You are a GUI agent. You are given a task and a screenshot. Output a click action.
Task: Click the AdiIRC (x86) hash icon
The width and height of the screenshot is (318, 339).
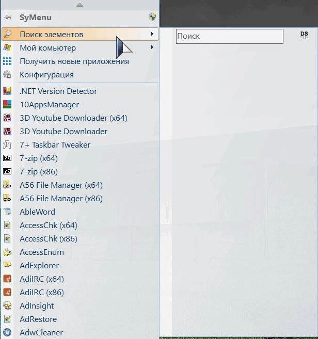pyautogui.click(x=7, y=292)
